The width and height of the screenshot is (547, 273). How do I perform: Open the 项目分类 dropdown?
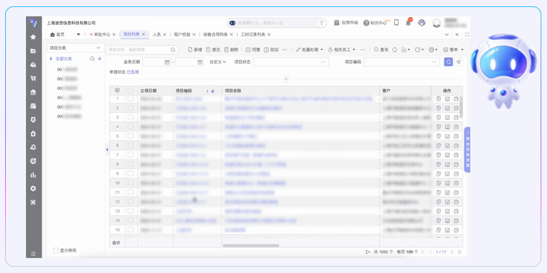75,48
